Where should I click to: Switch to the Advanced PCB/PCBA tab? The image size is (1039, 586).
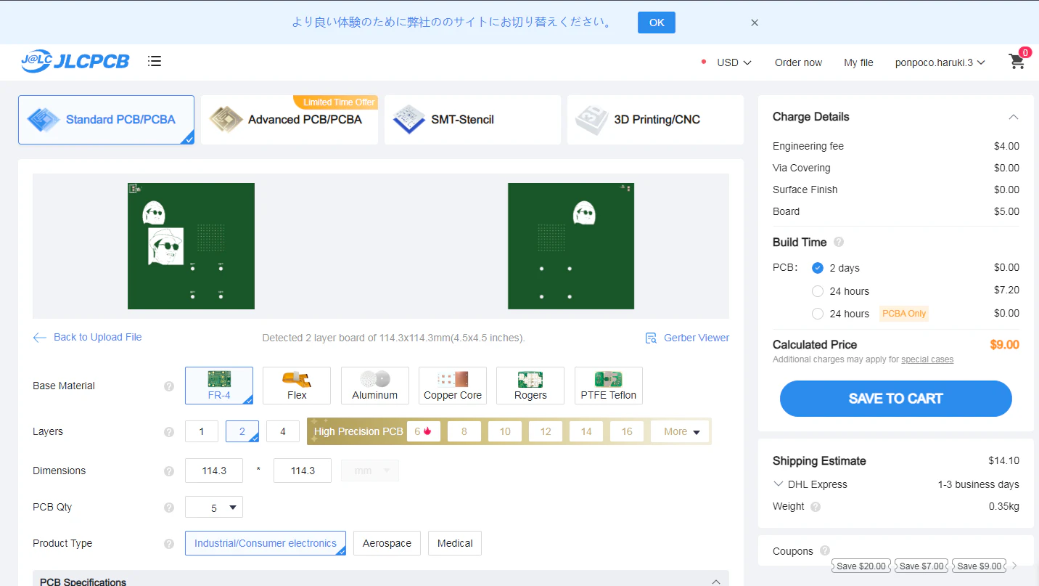coord(289,120)
